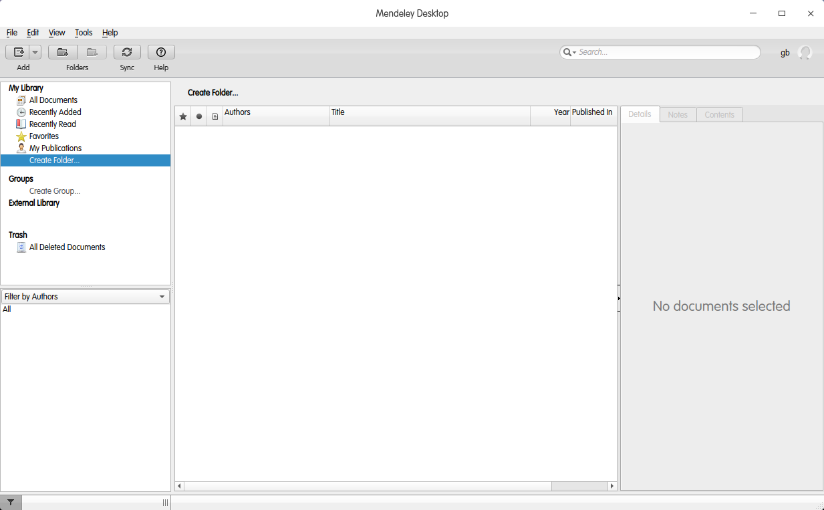The height and width of the screenshot is (510, 824).
Task: Open the Add button dropdown arrow
Action: tap(35, 52)
